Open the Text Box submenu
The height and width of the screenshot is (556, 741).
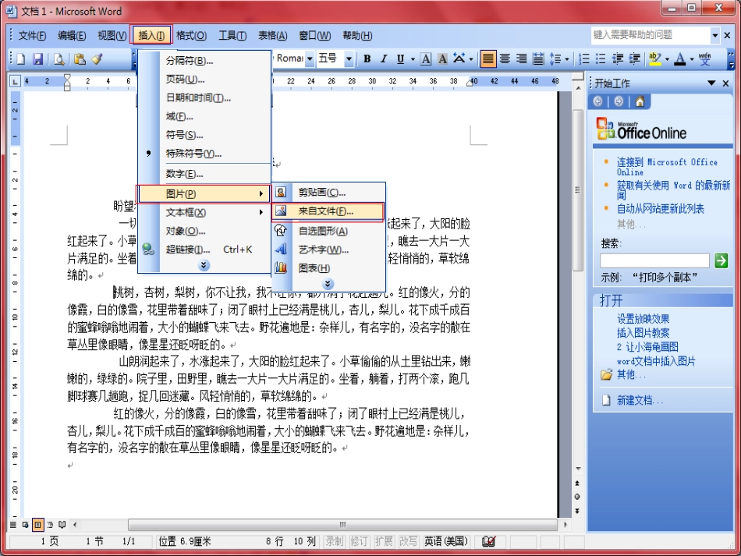(204, 213)
